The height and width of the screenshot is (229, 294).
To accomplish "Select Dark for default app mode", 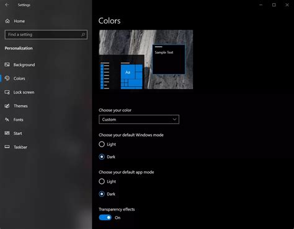I will point(102,194).
